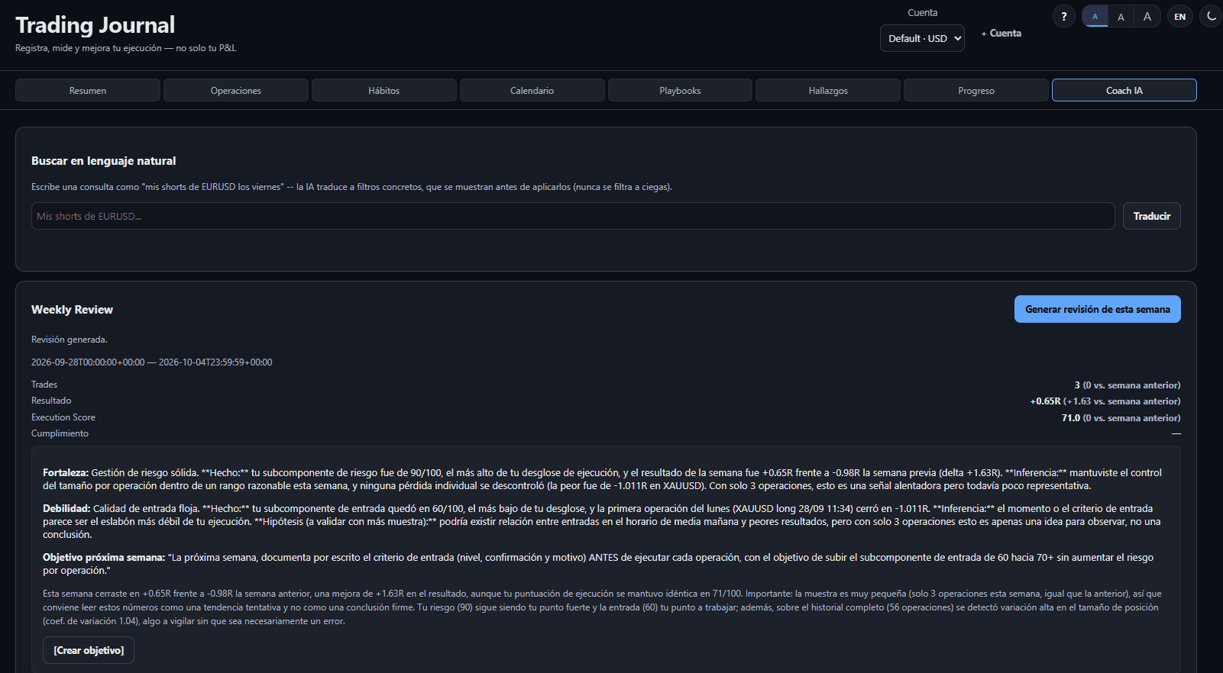Select the Playbooks tab
The image size is (1223, 673).
pos(680,90)
